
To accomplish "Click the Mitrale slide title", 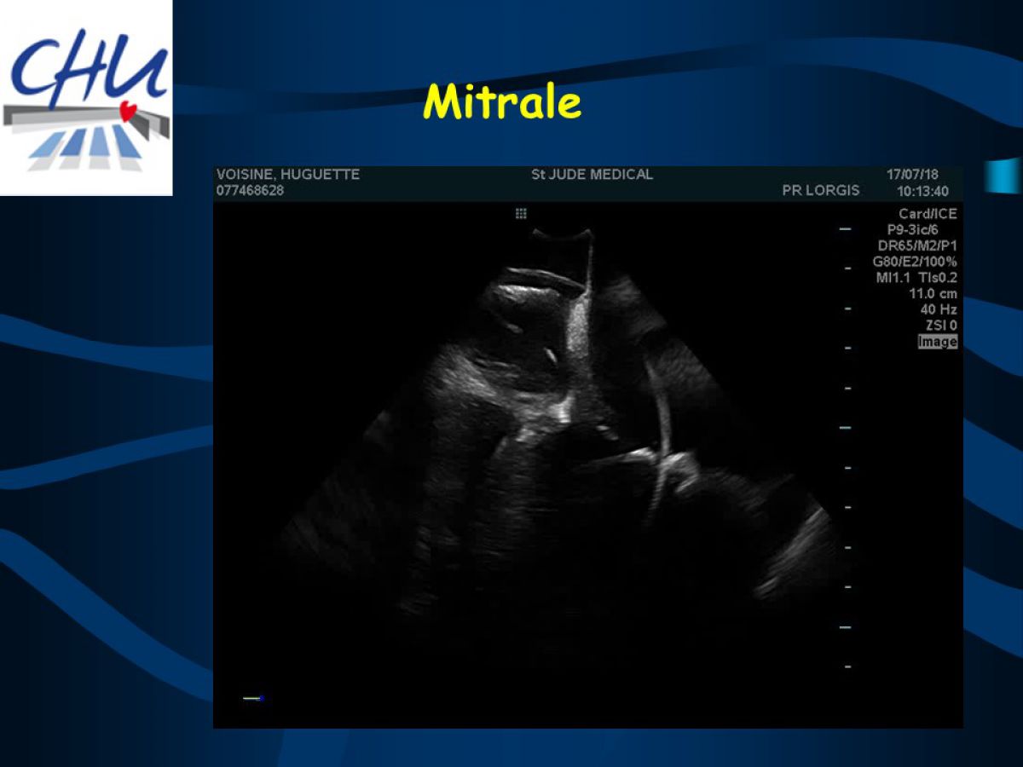I will pyautogui.click(x=502, y=102).
